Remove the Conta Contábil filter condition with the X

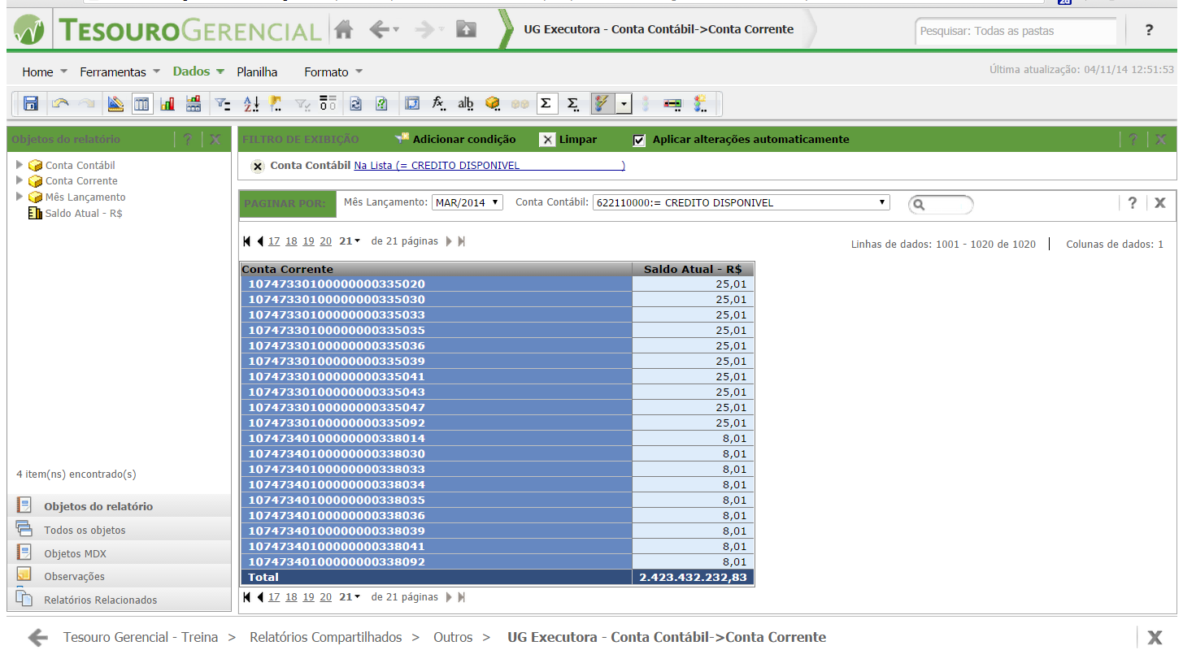coord(258,166)
